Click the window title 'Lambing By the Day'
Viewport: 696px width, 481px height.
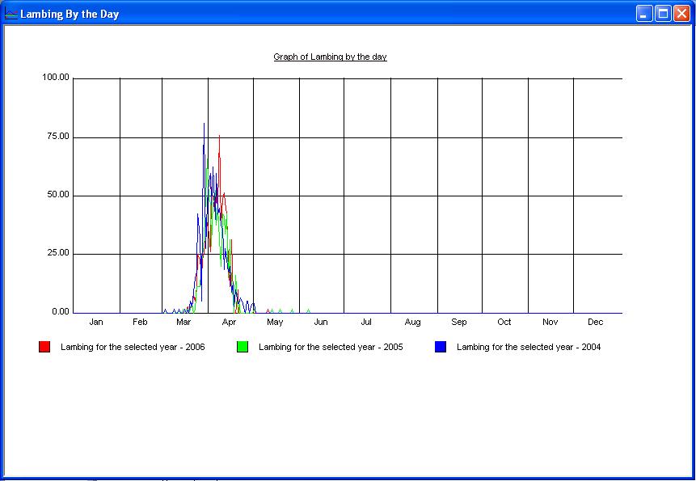coord(70,15)
